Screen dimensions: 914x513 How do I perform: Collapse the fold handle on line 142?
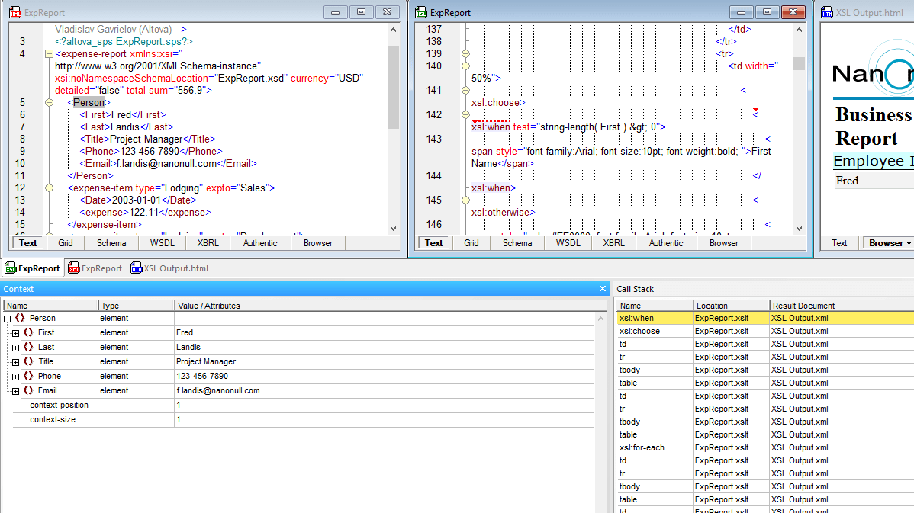tap(465, 114)
